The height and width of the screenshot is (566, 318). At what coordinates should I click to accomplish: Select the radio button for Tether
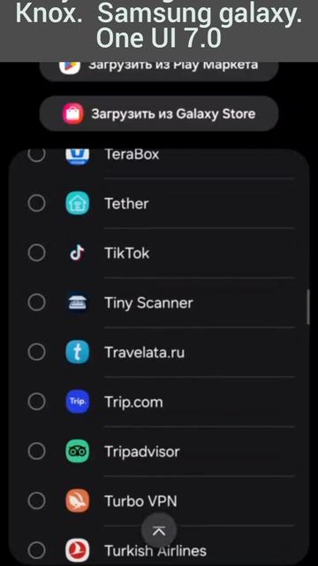point(36,203)
